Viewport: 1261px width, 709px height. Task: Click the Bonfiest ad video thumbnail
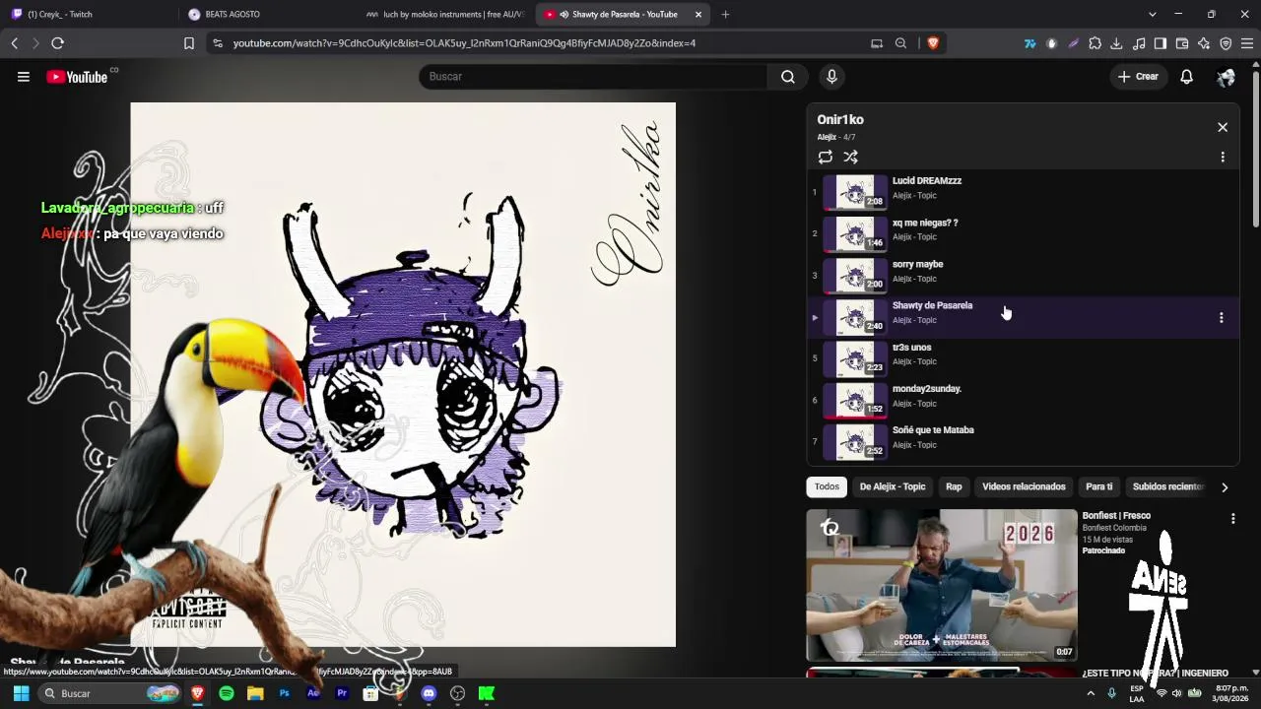click(942, 585)
